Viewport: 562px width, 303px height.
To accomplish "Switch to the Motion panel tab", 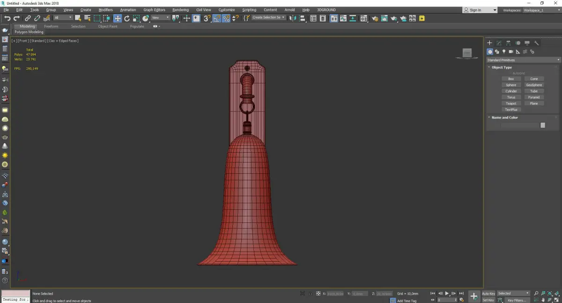I will pos(518,43).
